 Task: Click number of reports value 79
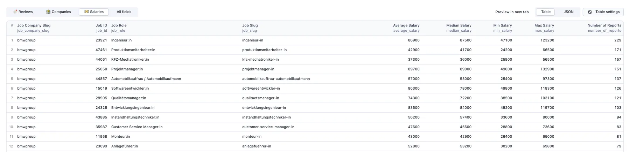619,146
